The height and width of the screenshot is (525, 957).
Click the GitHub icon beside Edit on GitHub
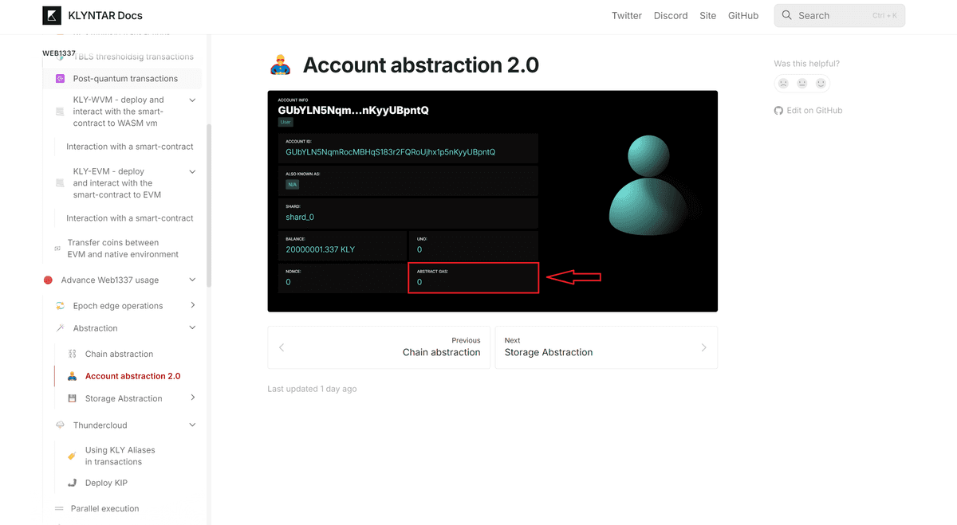point(778,111)
